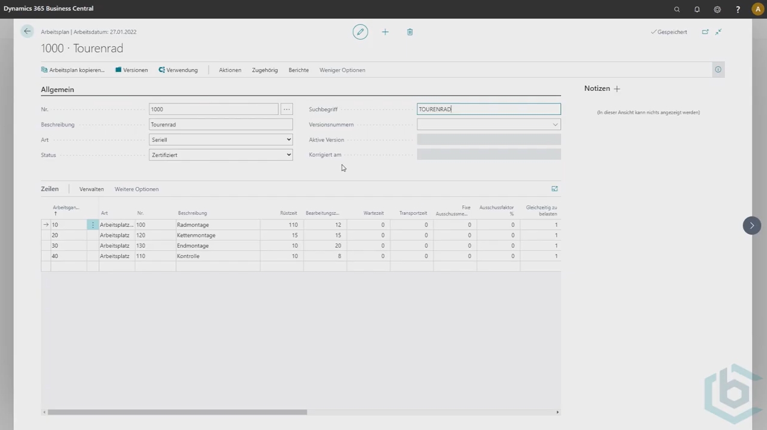Open the Status dropdown showing Zertifiziert
Screen dimensions: 767x430
[220, 155]
